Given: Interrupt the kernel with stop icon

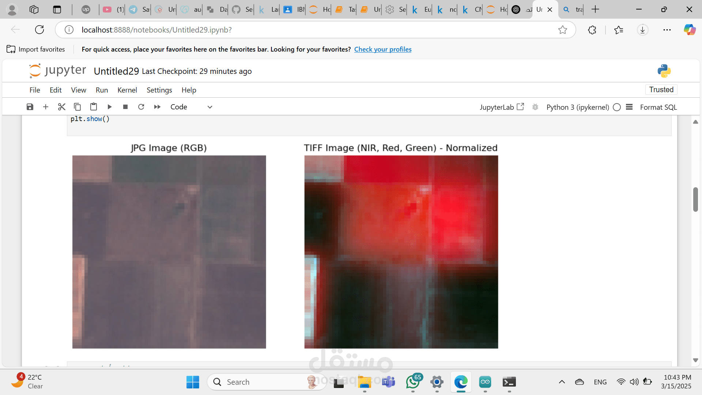Looking at the screenshot, I should pyautogui.click(x=125, y=107).
